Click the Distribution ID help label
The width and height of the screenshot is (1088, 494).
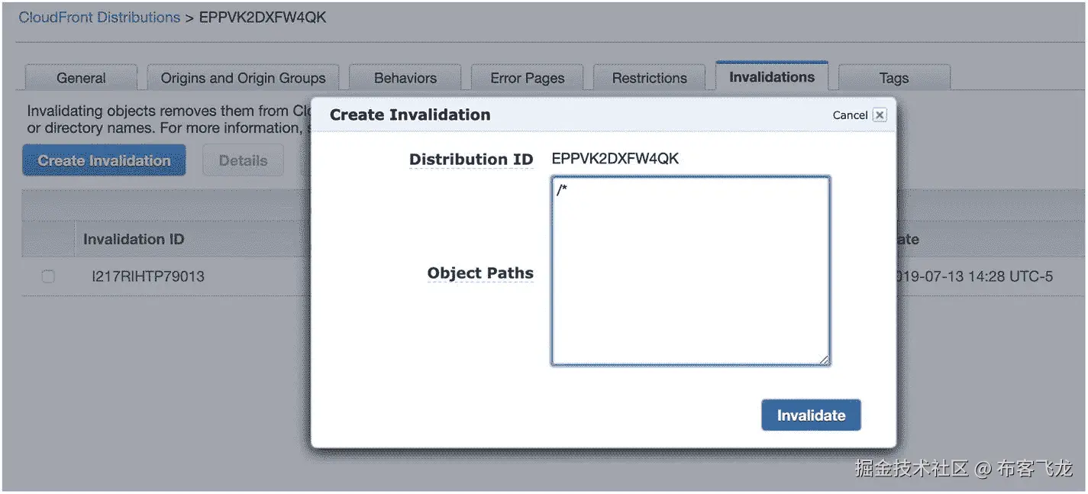[470, 160]
